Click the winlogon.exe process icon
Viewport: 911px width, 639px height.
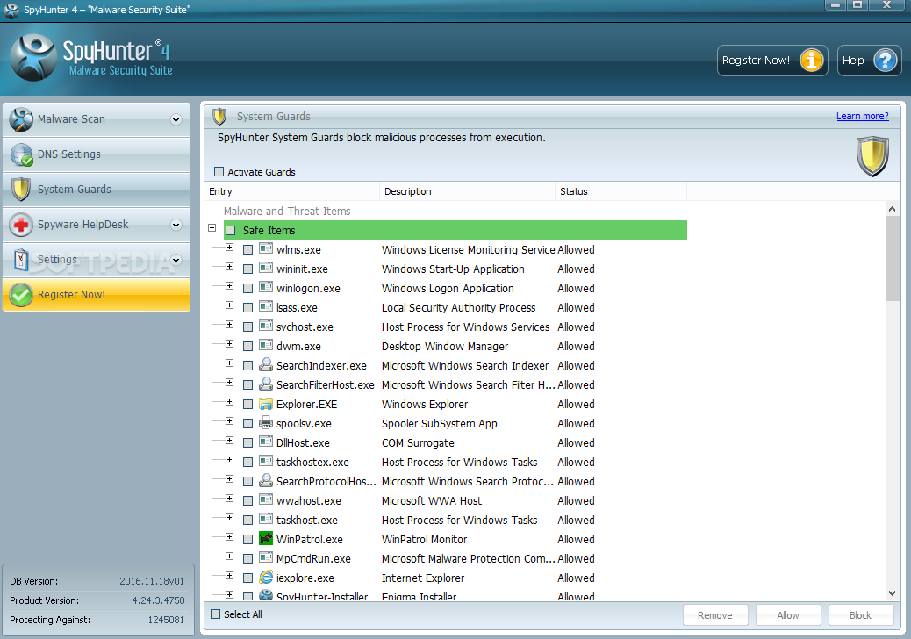266,287
